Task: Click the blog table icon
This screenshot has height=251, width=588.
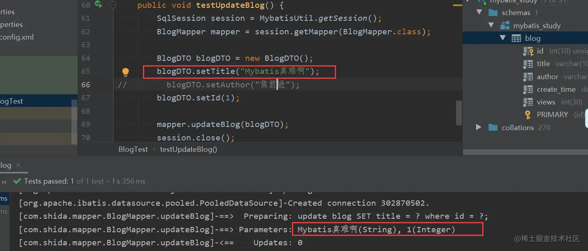Action: (x=516, y=38)
